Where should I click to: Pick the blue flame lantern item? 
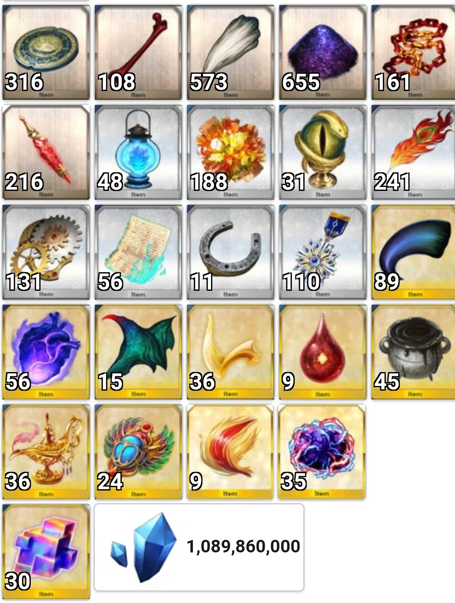pos(138,152)
